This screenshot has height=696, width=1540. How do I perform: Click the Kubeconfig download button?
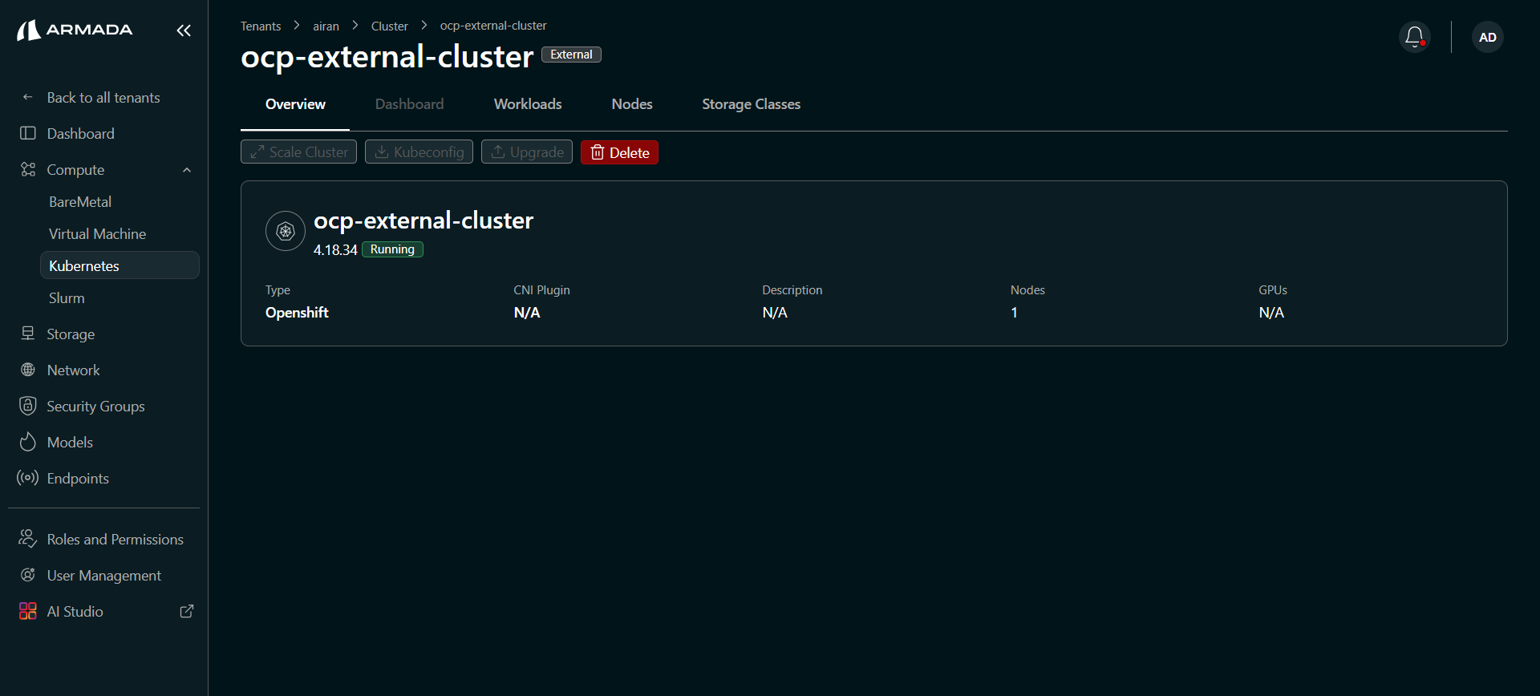(x=419, y=152)
